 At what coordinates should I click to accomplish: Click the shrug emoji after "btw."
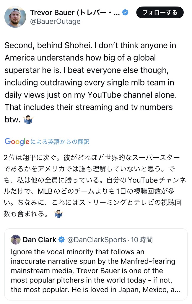28,120
